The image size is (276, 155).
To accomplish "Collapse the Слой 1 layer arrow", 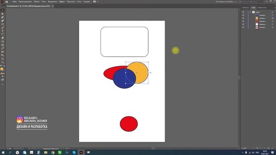I will pos(250,12).
